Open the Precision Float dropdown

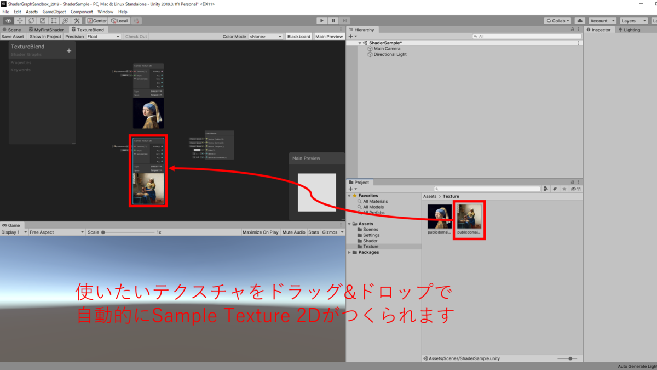(103, 36)
